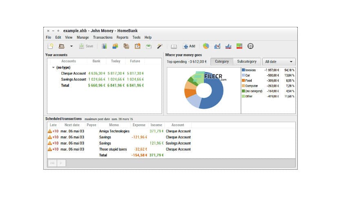341x197 pixels.
Task: Open the Statistics pie chart report
Action: (x=206, y=46)
